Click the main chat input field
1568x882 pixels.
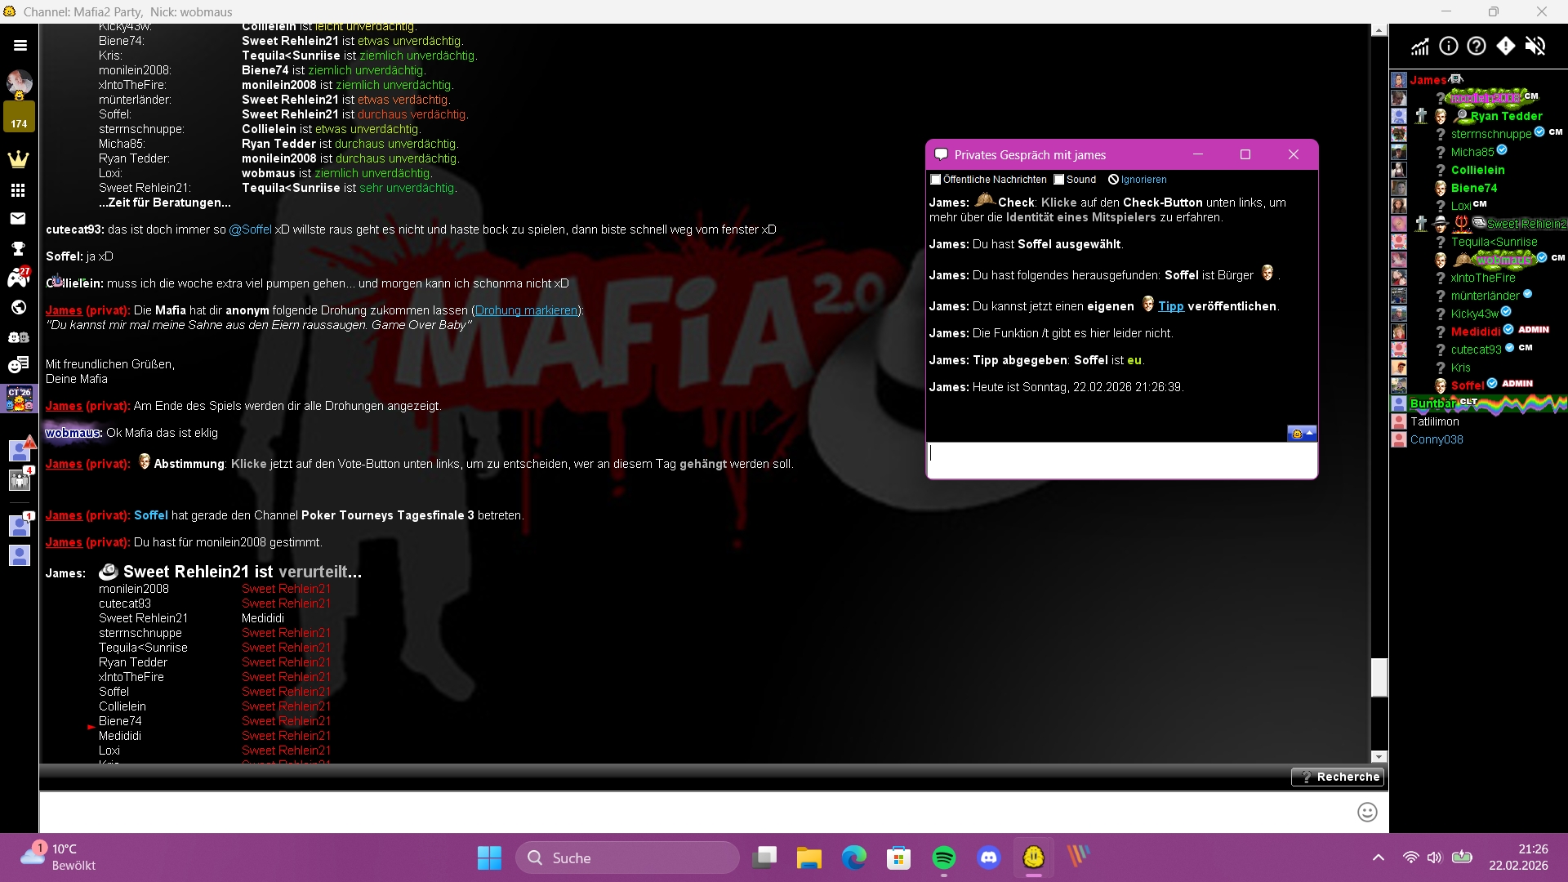pyautogui.click(x=694, y=812)
